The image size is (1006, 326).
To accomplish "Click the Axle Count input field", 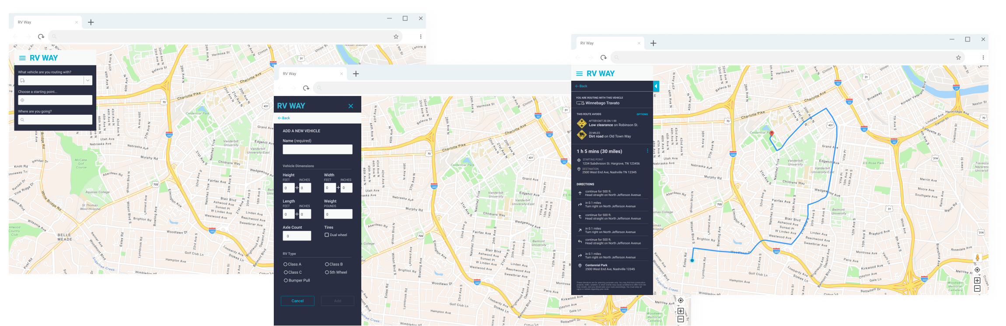I will coord(297,236).
